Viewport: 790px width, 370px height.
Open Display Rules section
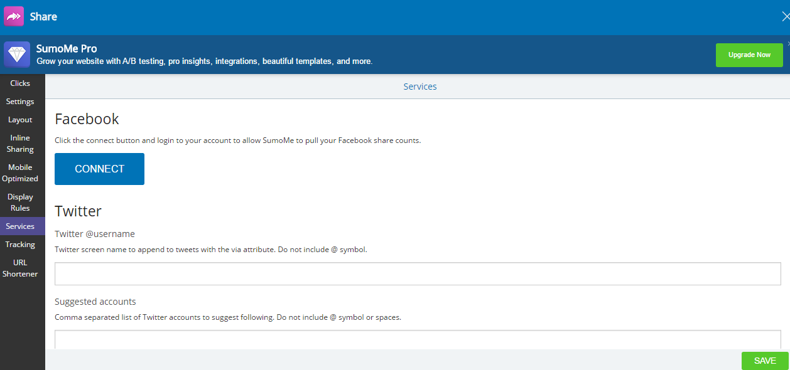coord(20,203)
